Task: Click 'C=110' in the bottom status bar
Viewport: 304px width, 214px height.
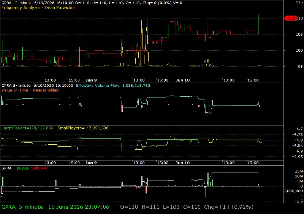Action: pos(192,207)
